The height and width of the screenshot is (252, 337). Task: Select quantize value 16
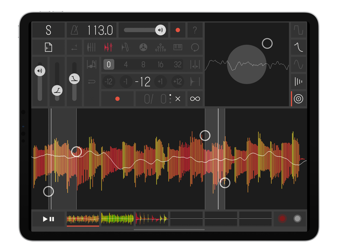tap(160, 64)
